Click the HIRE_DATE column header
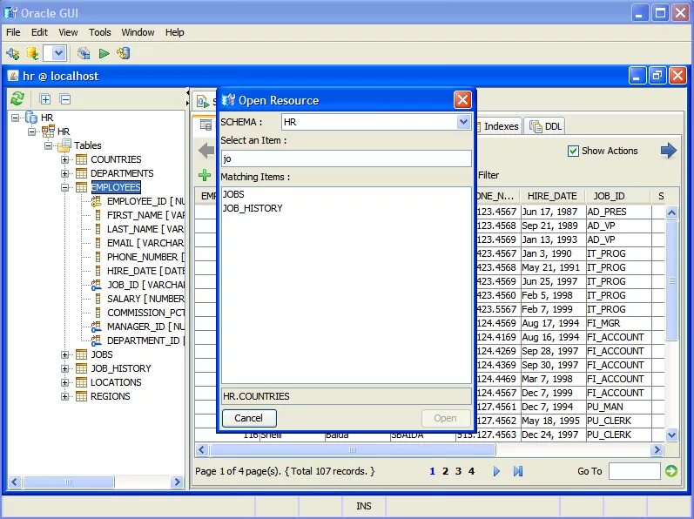The height and width of the screenshot is (519, 694). [x=552, y=196]
